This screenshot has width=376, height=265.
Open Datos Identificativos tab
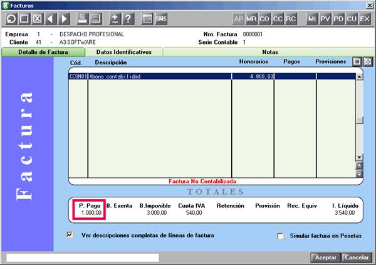click(x=124, y=52)
